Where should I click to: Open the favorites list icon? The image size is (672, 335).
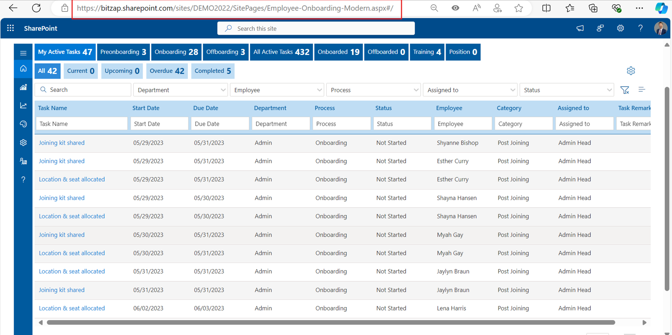[x=570, y=8]
